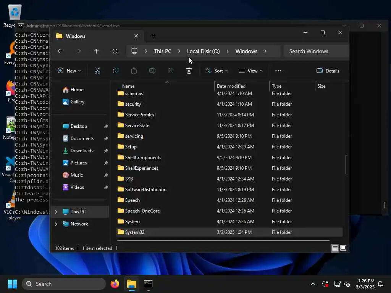Select the Speech_OneCore folder
Screen dimensions: 391x293
[229, 211]
